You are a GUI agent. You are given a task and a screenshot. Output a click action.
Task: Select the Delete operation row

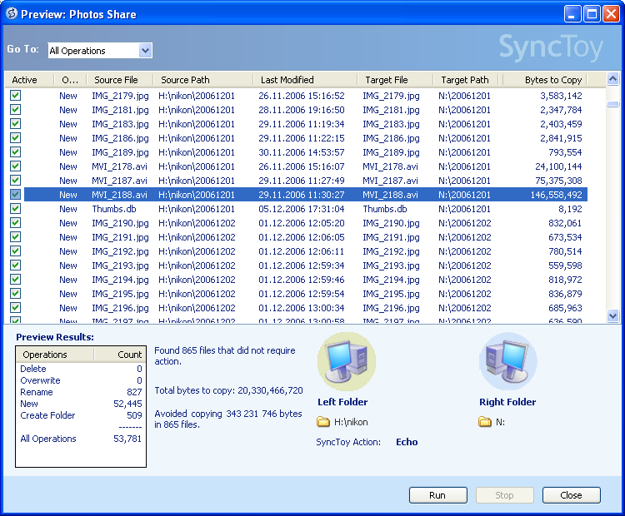[81, 369]
